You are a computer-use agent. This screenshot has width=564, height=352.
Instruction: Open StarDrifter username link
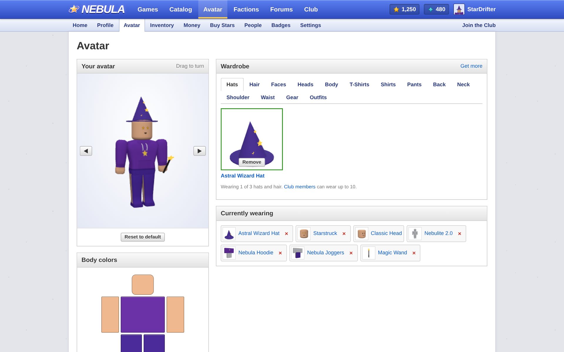[x=481, y=9]
